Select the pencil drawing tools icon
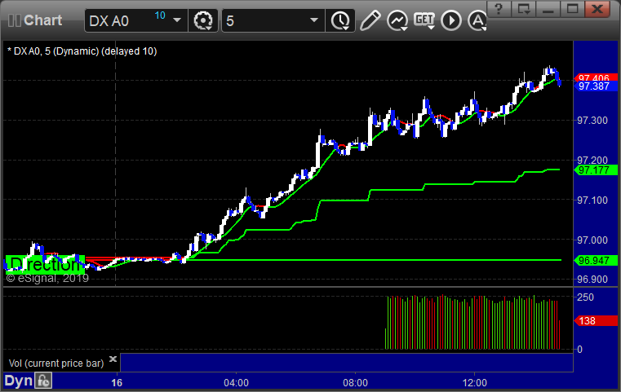 coord(370,20)
